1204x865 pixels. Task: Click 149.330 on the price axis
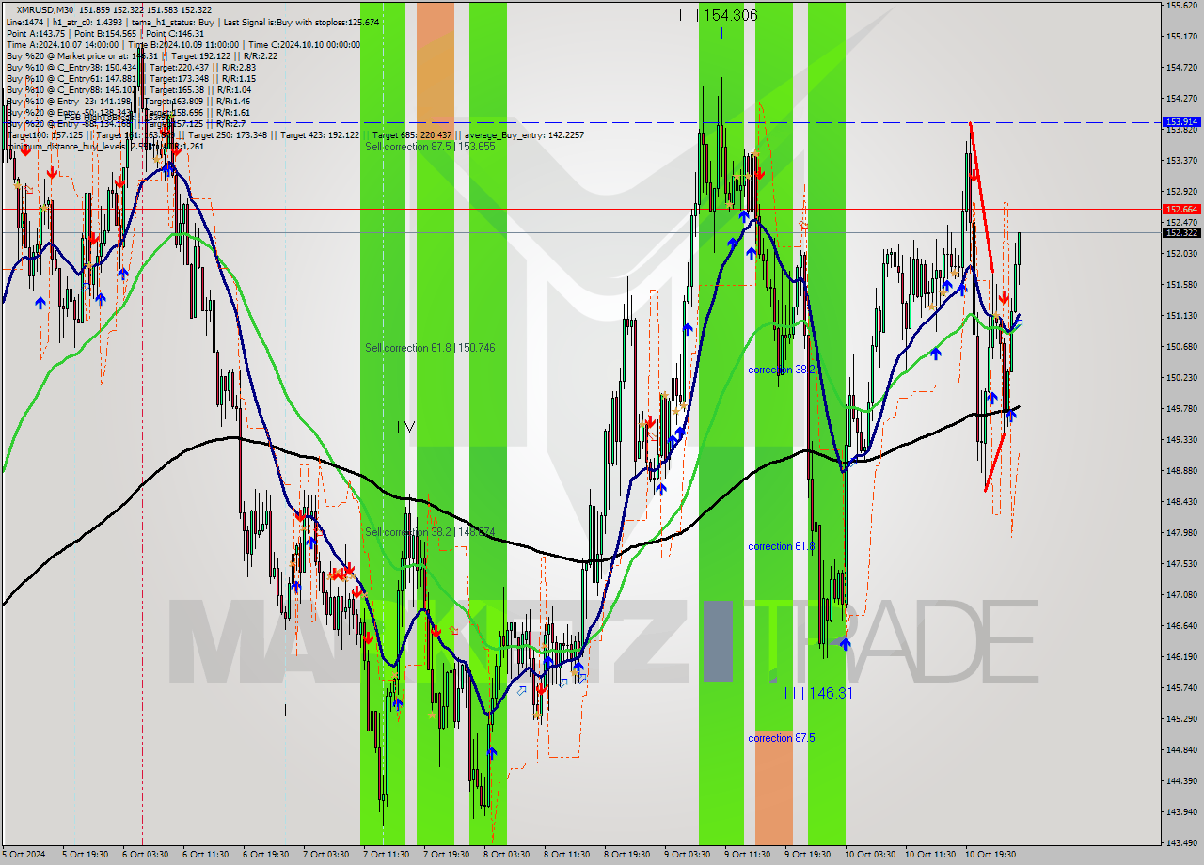1181,440
